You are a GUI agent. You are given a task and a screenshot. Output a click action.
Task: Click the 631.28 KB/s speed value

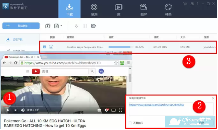160,47
